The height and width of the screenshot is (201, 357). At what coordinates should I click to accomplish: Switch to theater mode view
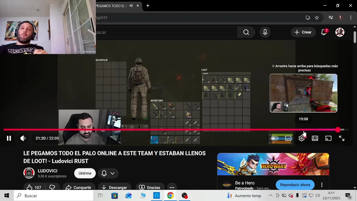click(315, 138)
